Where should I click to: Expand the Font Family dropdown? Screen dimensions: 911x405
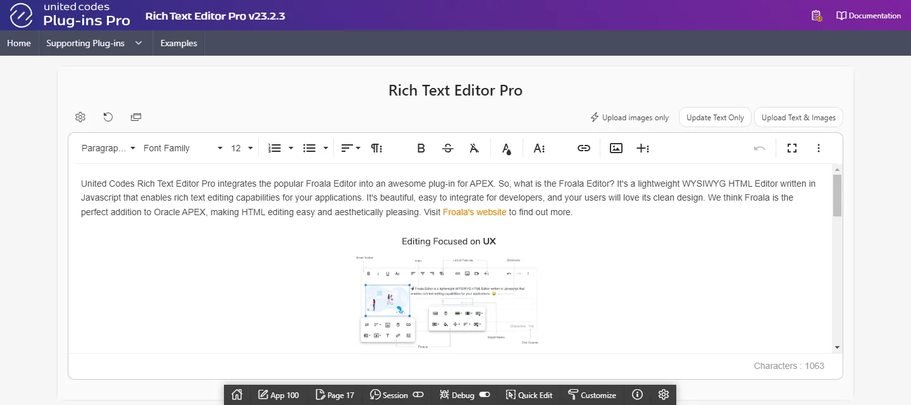[x=183, y=148]
